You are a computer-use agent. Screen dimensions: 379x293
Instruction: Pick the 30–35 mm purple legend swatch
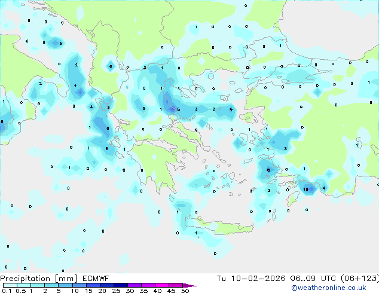[135, 285]
